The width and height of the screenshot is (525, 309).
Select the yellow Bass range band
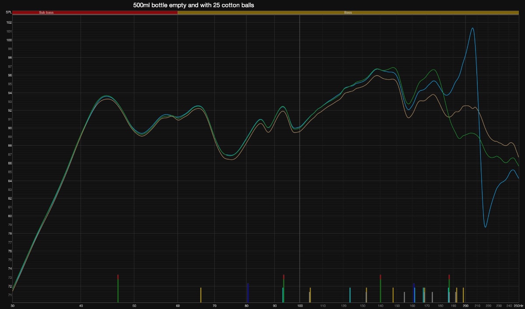[x=348, y=13]
